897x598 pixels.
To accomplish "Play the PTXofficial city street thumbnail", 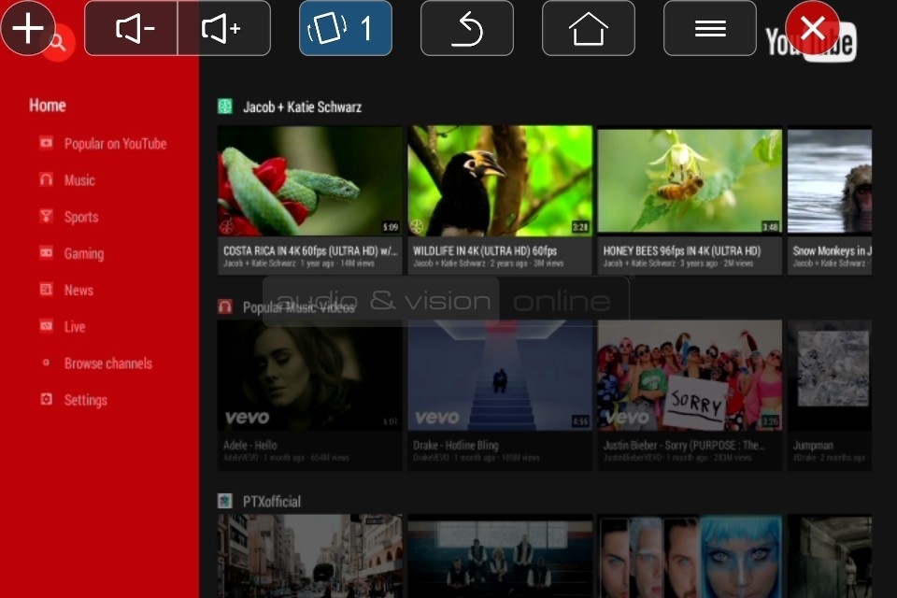I will pos(309,556).
